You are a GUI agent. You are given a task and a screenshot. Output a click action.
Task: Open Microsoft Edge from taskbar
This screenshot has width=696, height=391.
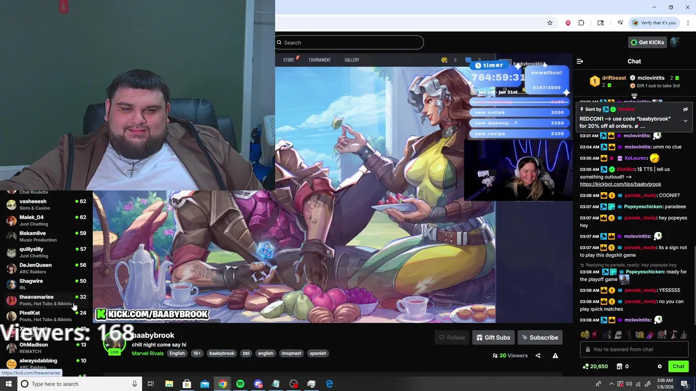pos(330,384)
